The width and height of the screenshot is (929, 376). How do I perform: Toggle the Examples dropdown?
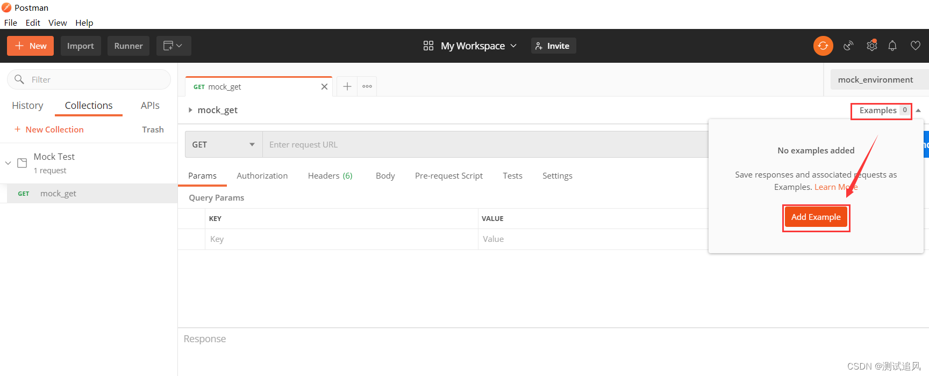[881, 110]
